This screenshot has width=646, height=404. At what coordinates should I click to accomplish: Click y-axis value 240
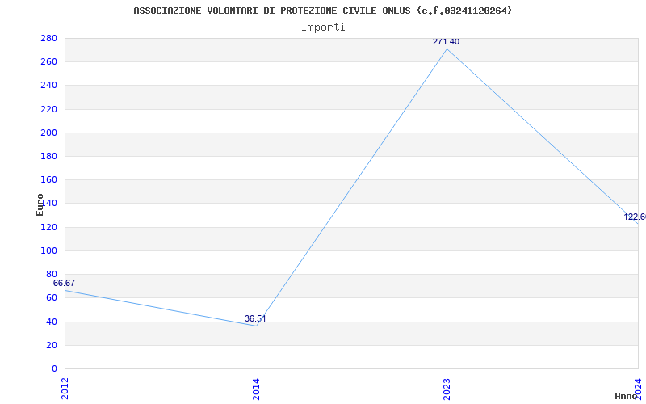tap(48, 86)
